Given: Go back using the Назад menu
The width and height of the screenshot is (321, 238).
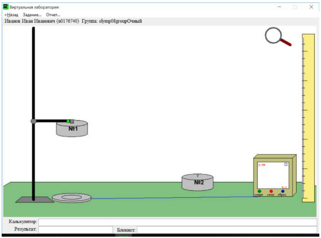Looking at the screenshot, I should (x=11, y=15).
